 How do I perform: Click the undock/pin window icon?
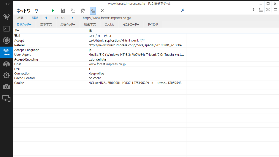click(268, 10)
